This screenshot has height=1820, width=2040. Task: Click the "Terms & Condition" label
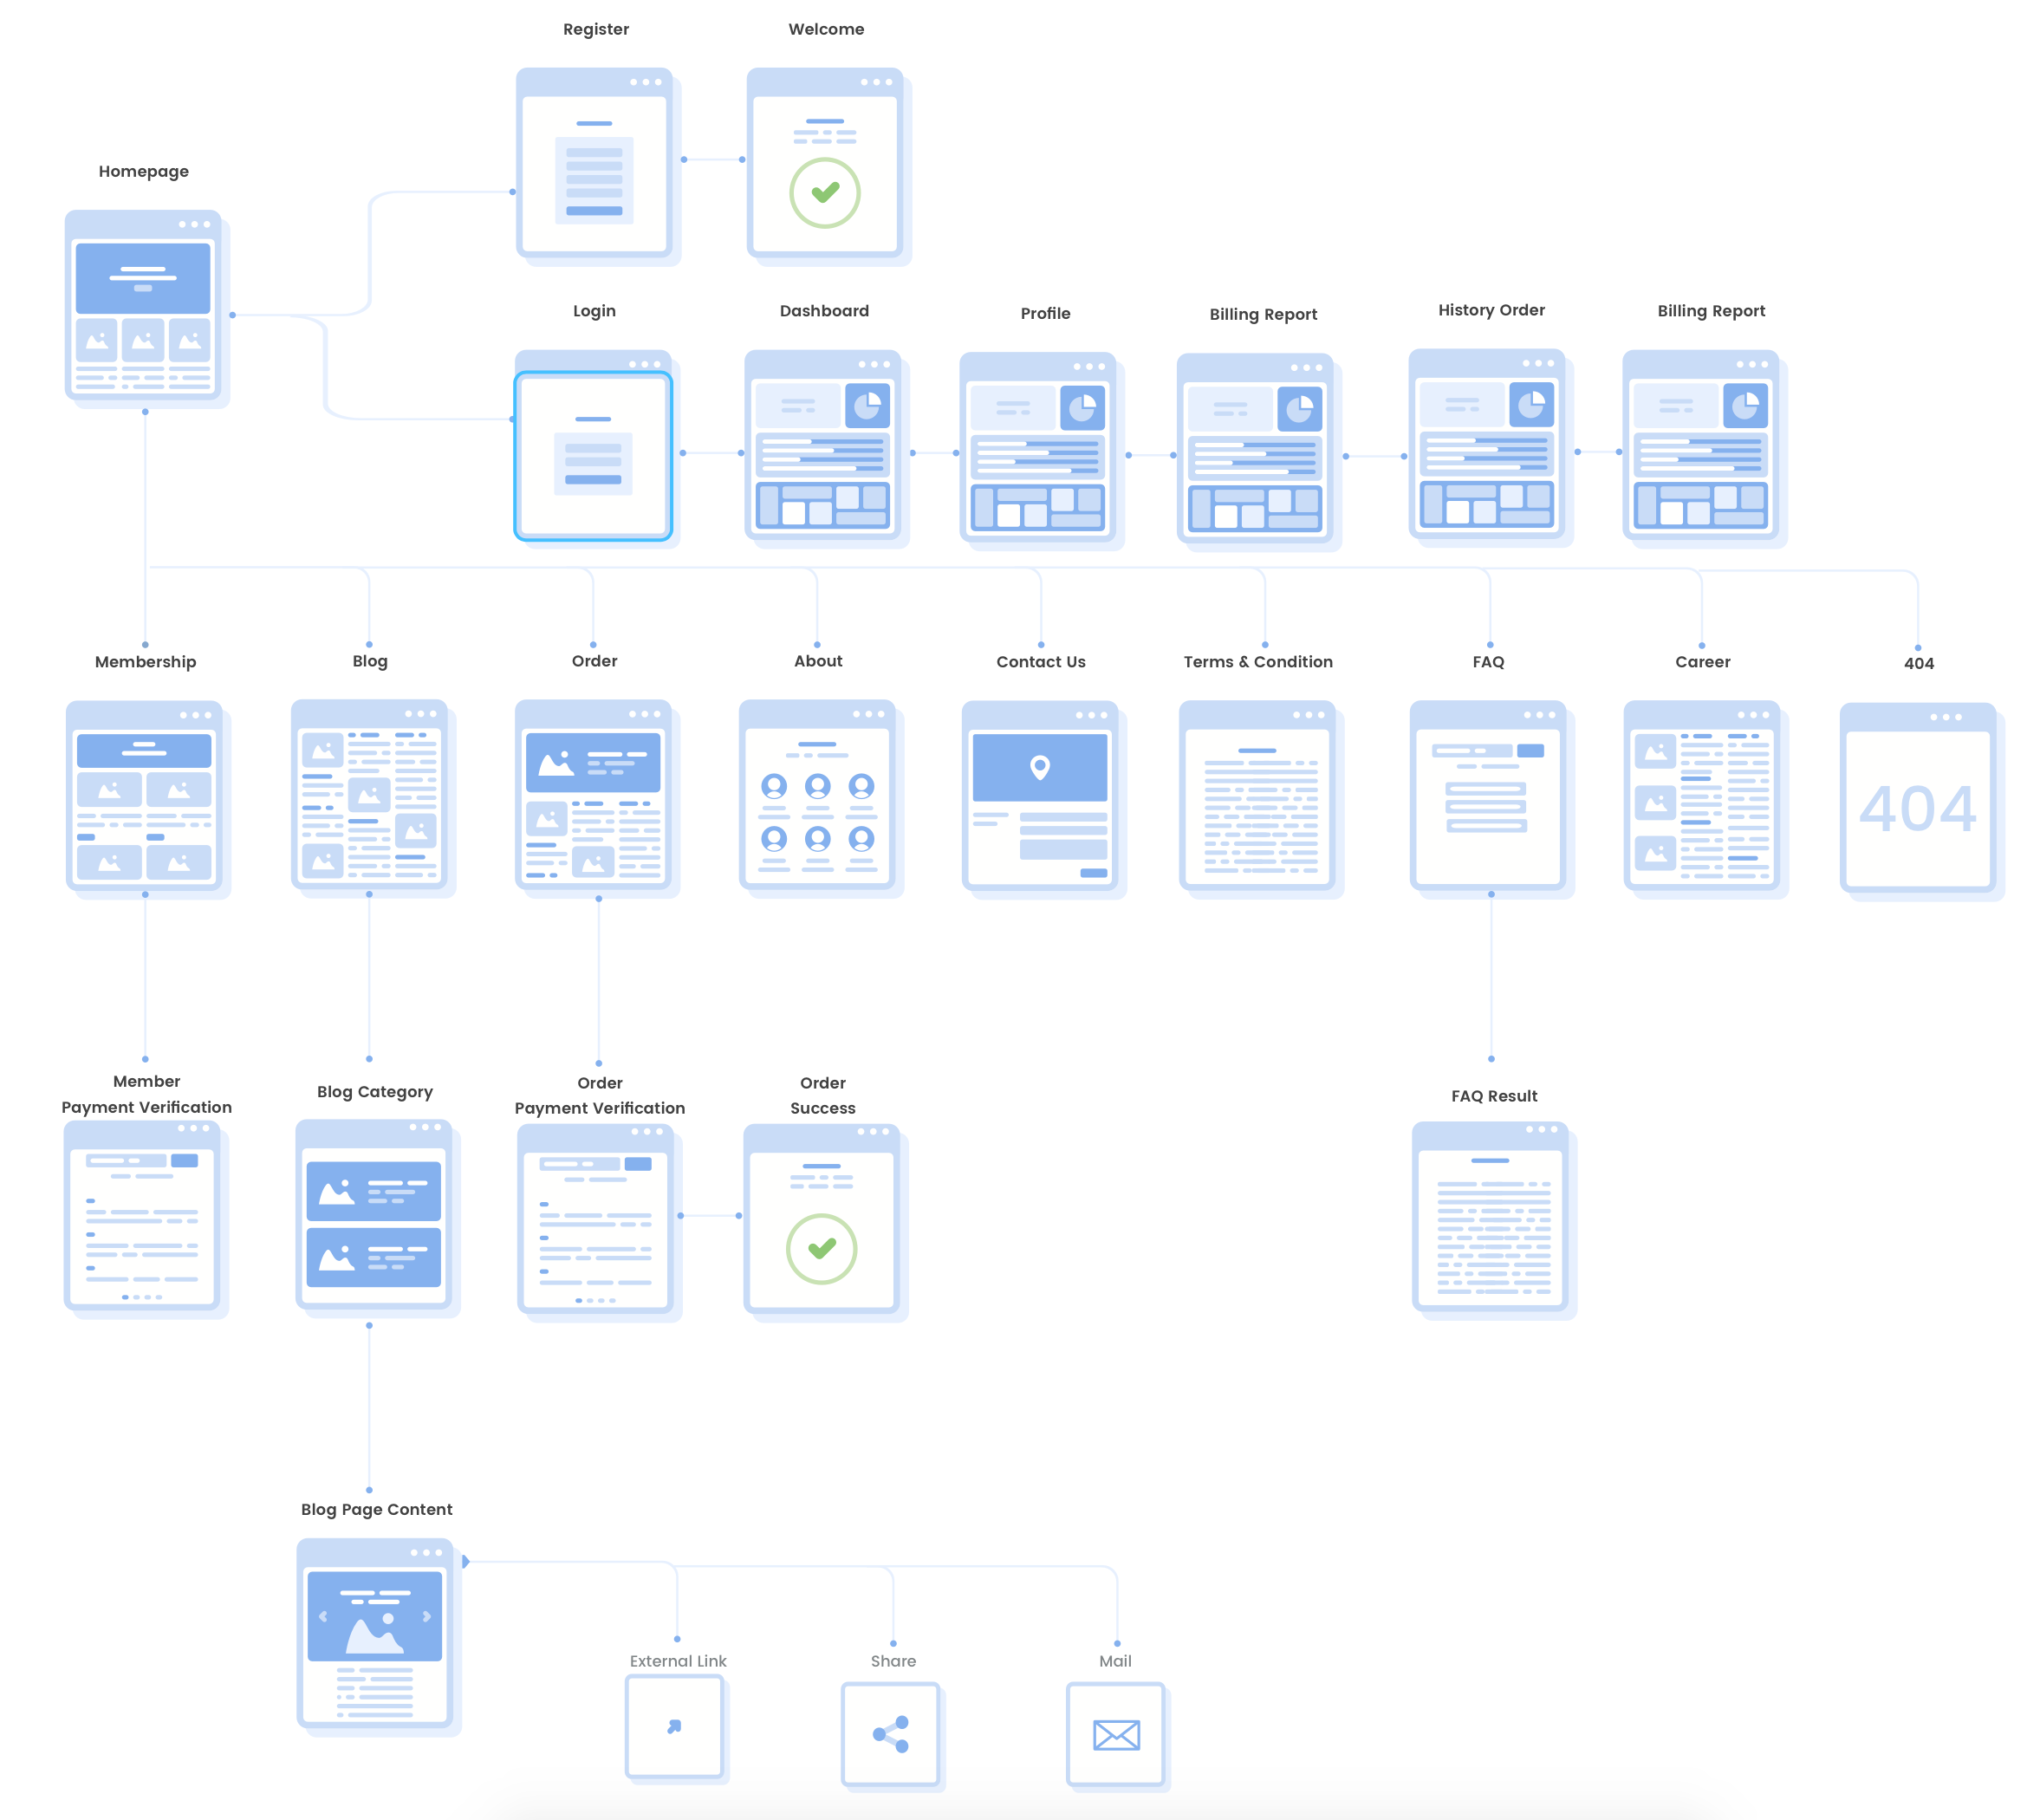(x=1258, y=662)
